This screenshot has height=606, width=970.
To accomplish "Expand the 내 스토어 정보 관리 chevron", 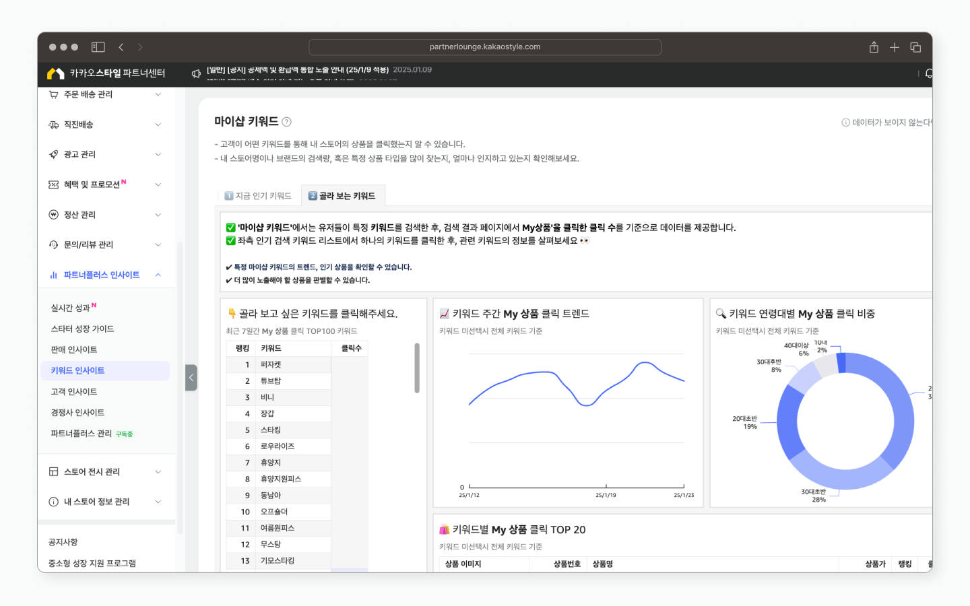I will tap(158, 502).
